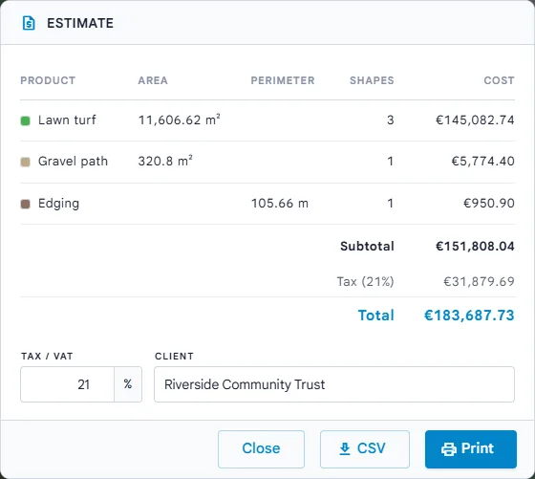Click the PRODUCT column header
Viewport: 535px width, 479px height.
pyautogui.click(x=48, y=80)
